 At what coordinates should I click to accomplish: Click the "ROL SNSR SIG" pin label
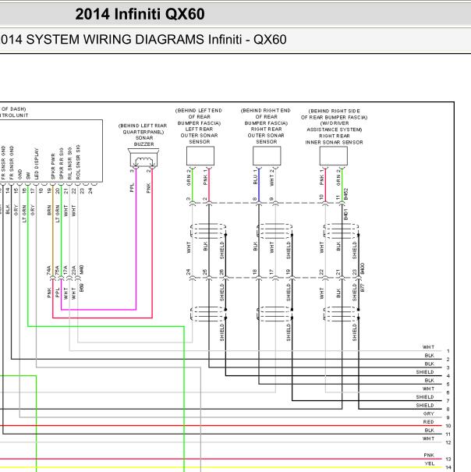coord(78,162)
